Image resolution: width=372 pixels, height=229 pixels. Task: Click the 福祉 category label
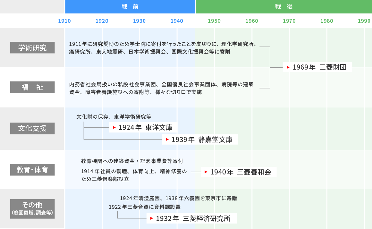tap(32, 87)
